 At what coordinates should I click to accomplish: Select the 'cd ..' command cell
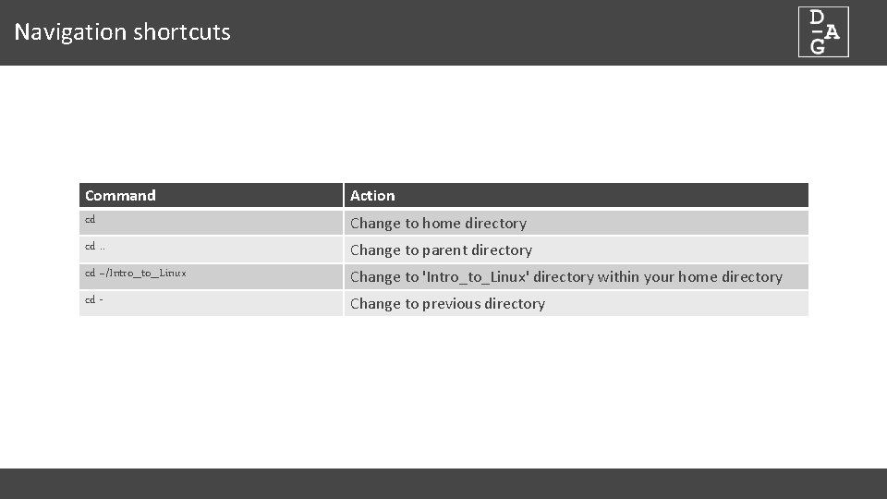[x=95, y=246]
